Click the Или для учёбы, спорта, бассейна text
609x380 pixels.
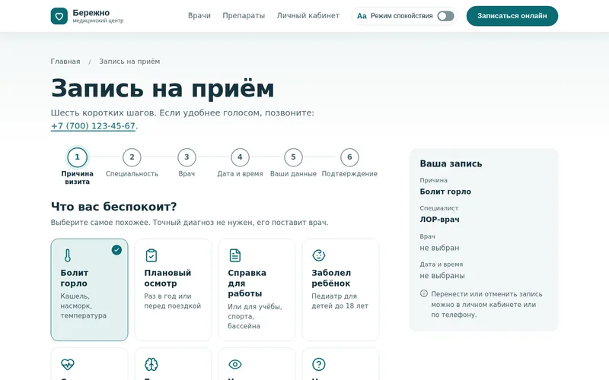coord(255,316)
